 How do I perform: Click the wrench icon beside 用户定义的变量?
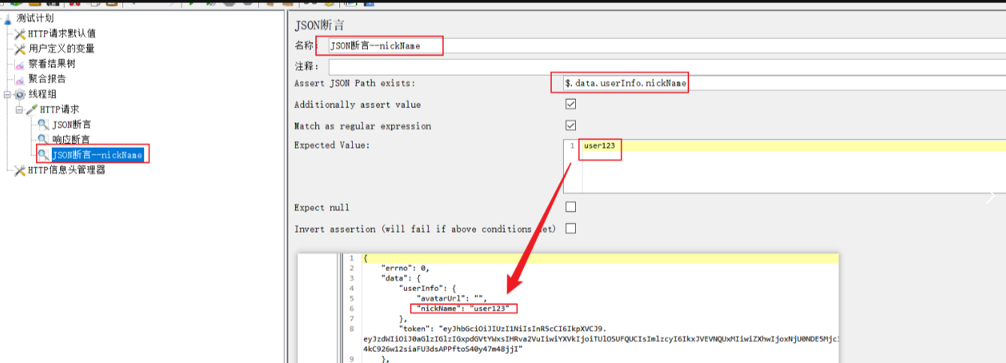click(20, 49)
